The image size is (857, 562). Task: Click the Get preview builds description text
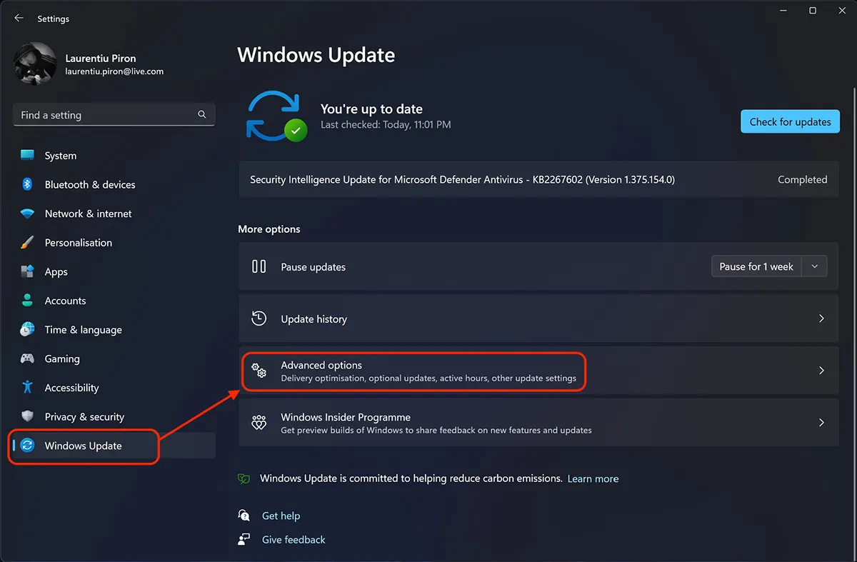click(436, 431)
